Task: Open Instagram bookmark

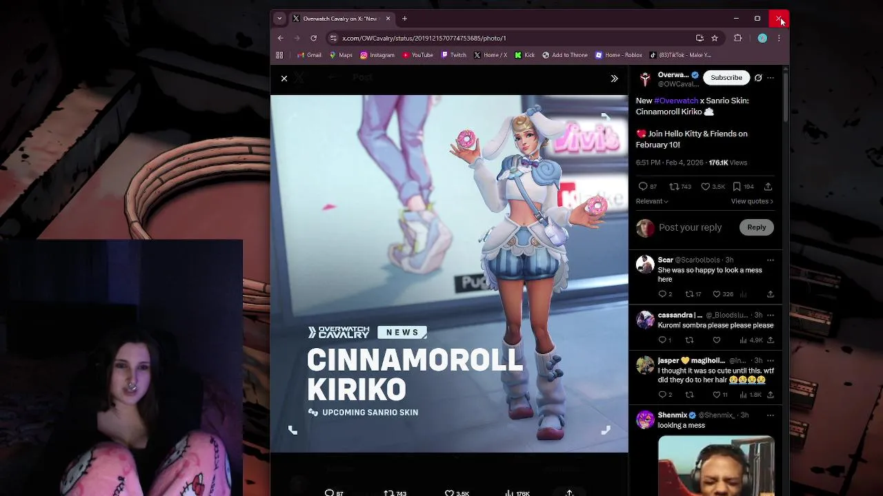Action: click(377, 55)
